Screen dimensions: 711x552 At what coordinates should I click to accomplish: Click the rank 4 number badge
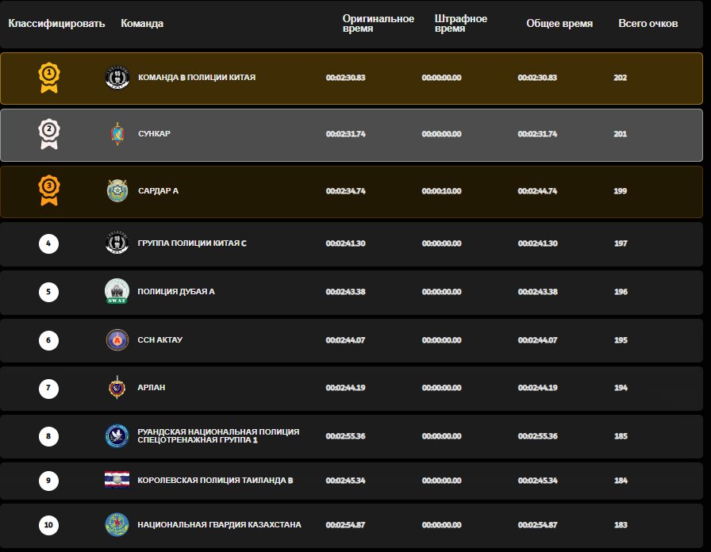(x=48, y=243)
